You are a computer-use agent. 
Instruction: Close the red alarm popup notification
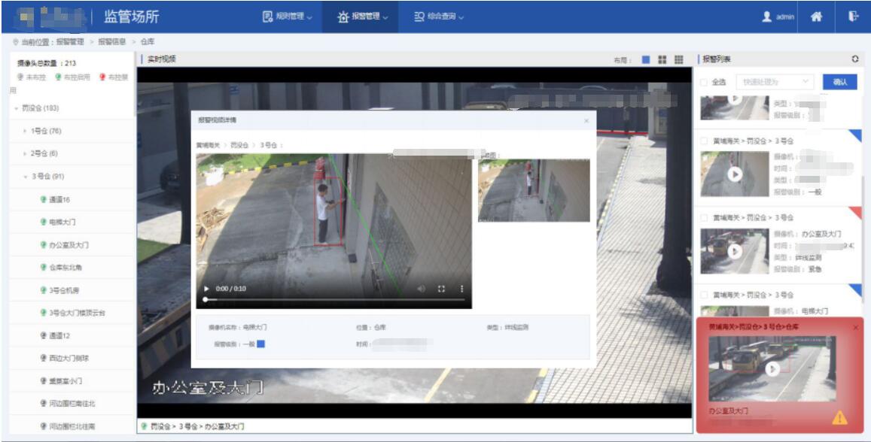click(x=855, y=328)
